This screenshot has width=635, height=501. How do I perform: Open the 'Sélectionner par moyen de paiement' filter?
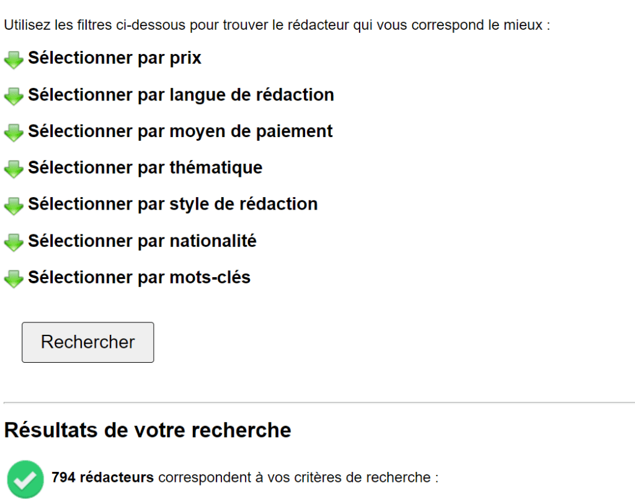[x=180, y=131]
